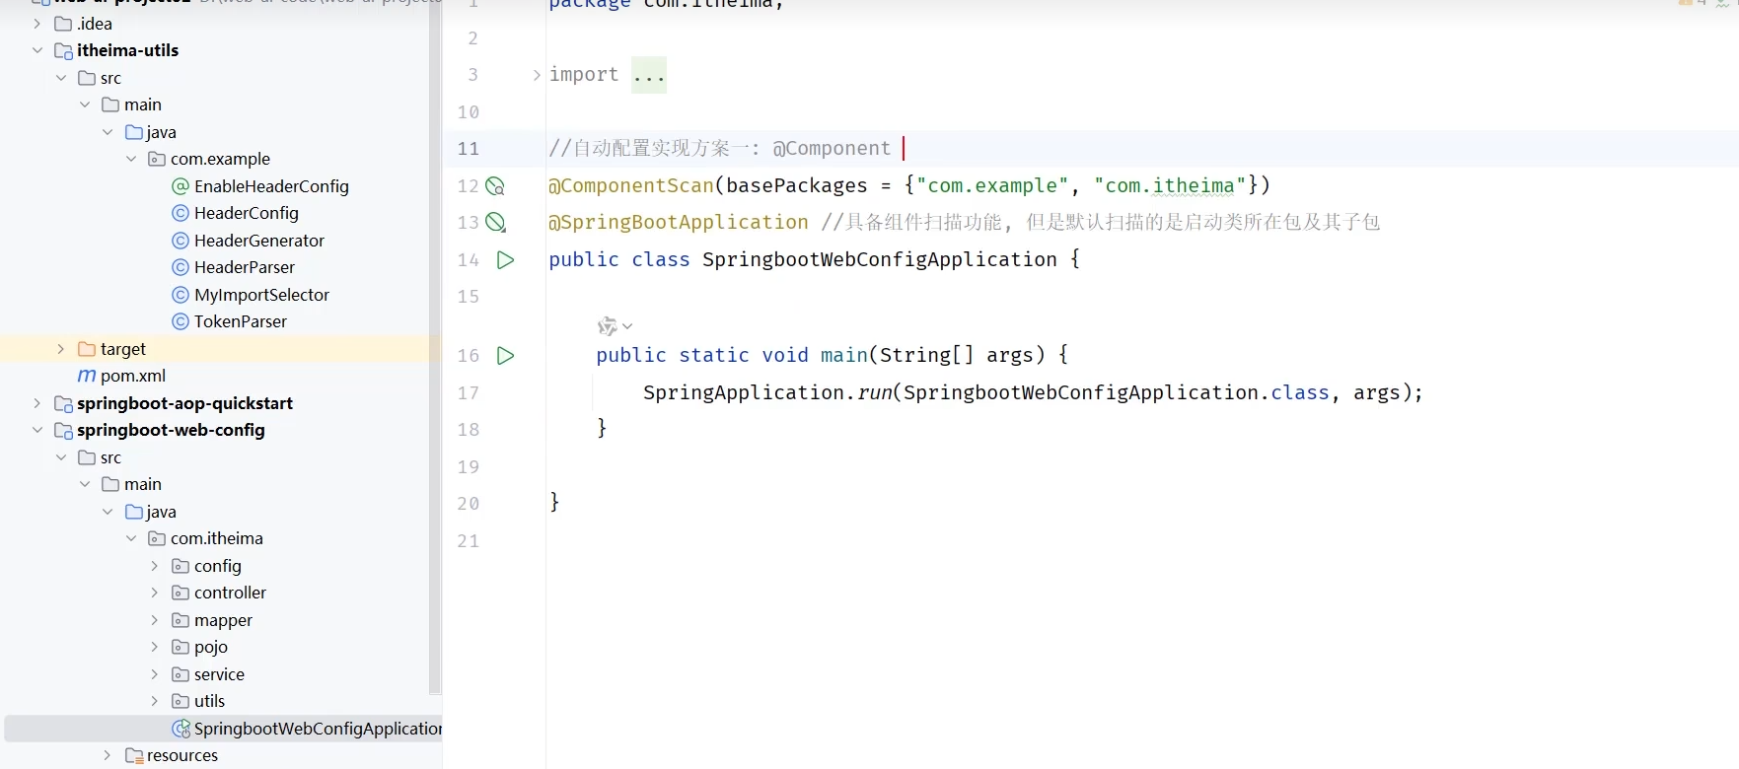This screenshot has height=769, width=1739.
Task: Click the @SpringBootApplication annotation
Action: pyautogui.click(x=679, y=223)
